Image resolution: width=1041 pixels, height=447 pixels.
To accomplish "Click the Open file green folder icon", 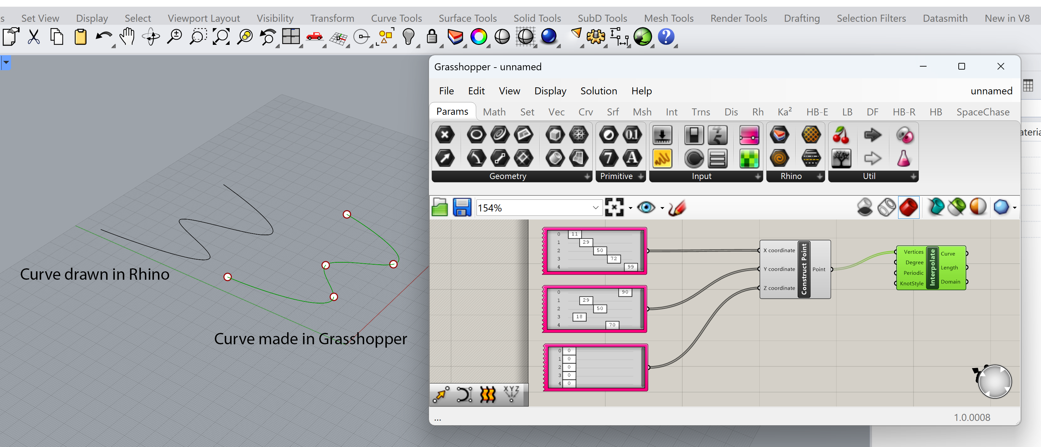I will point(439,208).
